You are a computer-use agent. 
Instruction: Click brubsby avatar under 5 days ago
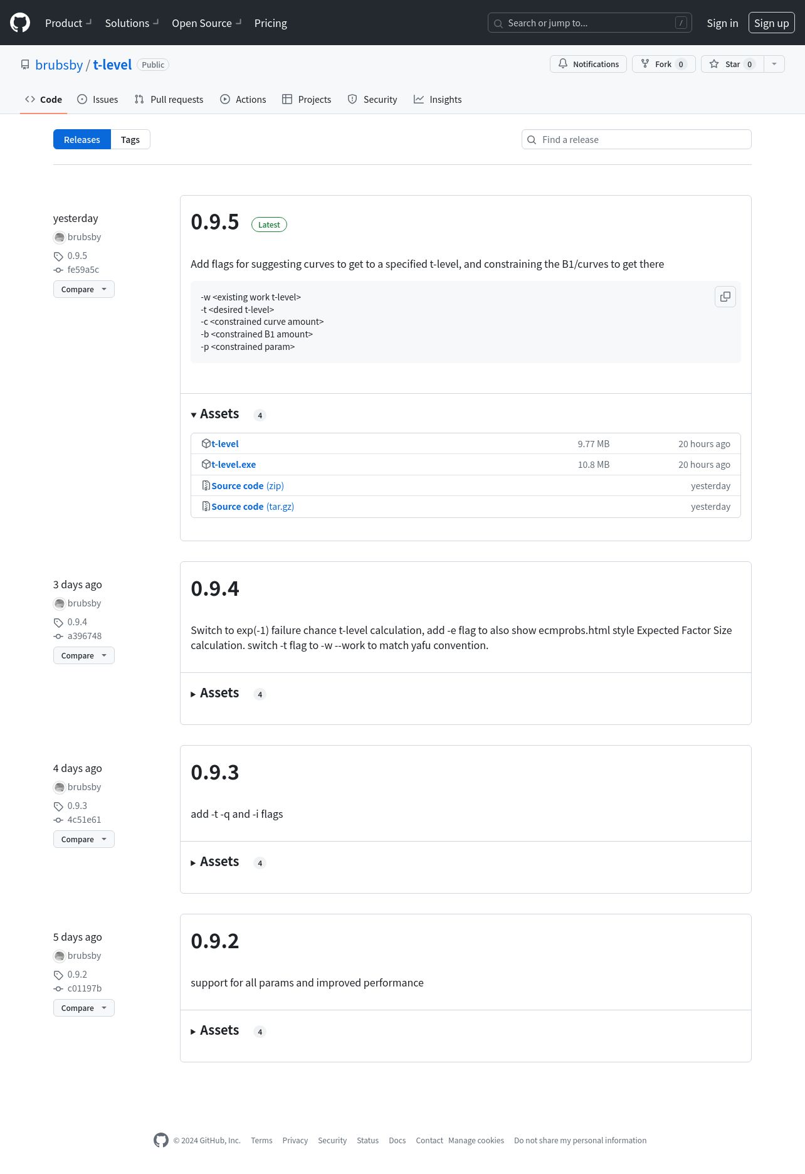coord(60,956)
